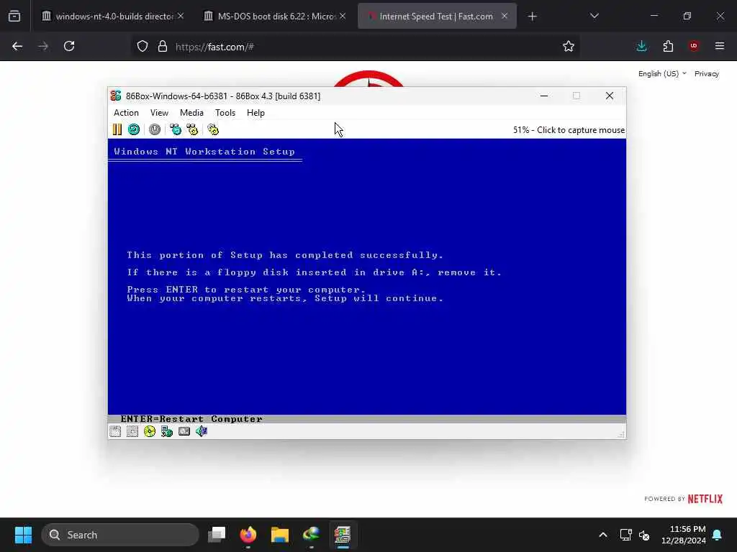Open the Privacy link on fast.com
Viewport: 737px width, 552px height.
(x=707, y=74)
